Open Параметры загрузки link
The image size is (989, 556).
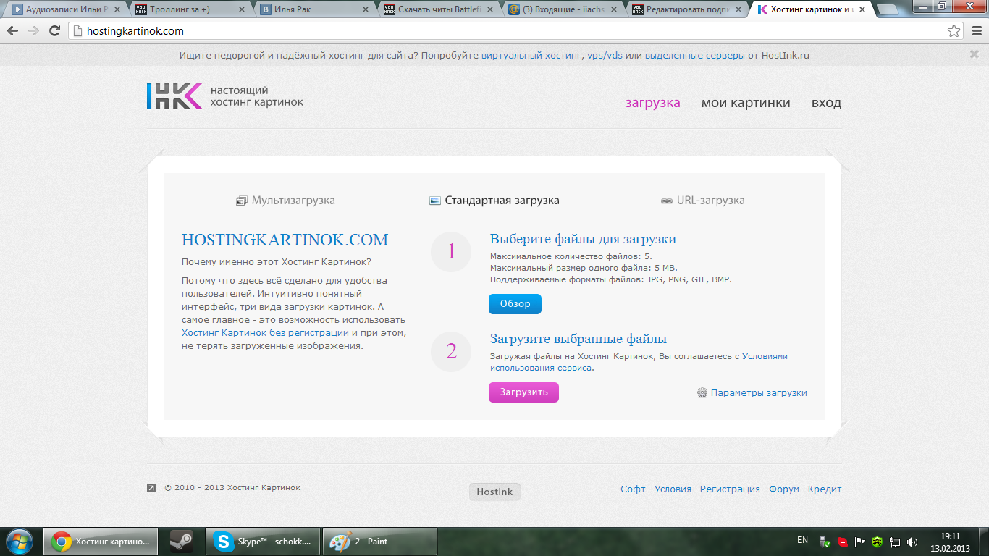(759, 392)
